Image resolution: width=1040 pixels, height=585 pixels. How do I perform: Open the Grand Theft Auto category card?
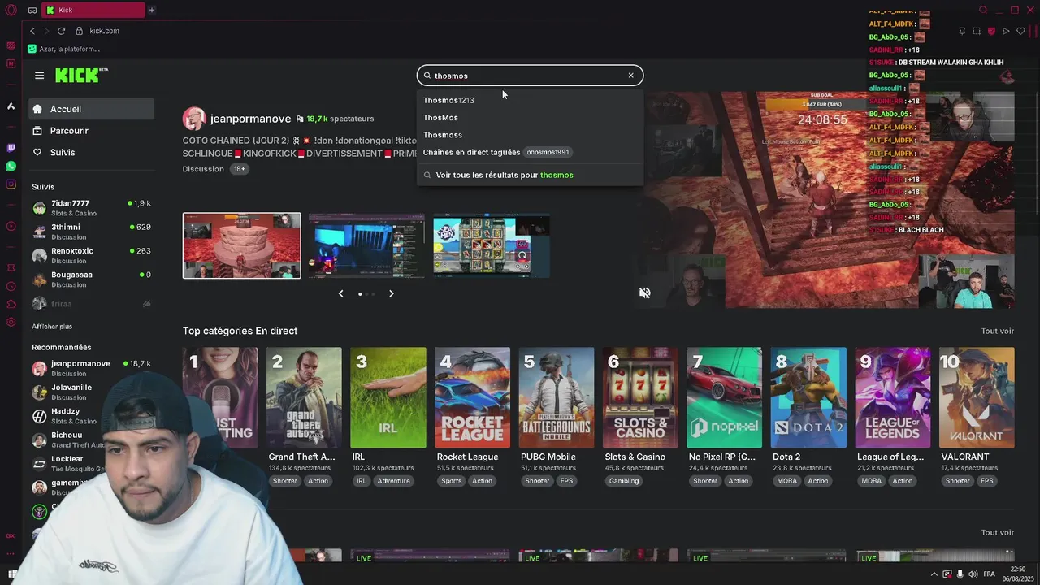304,398
